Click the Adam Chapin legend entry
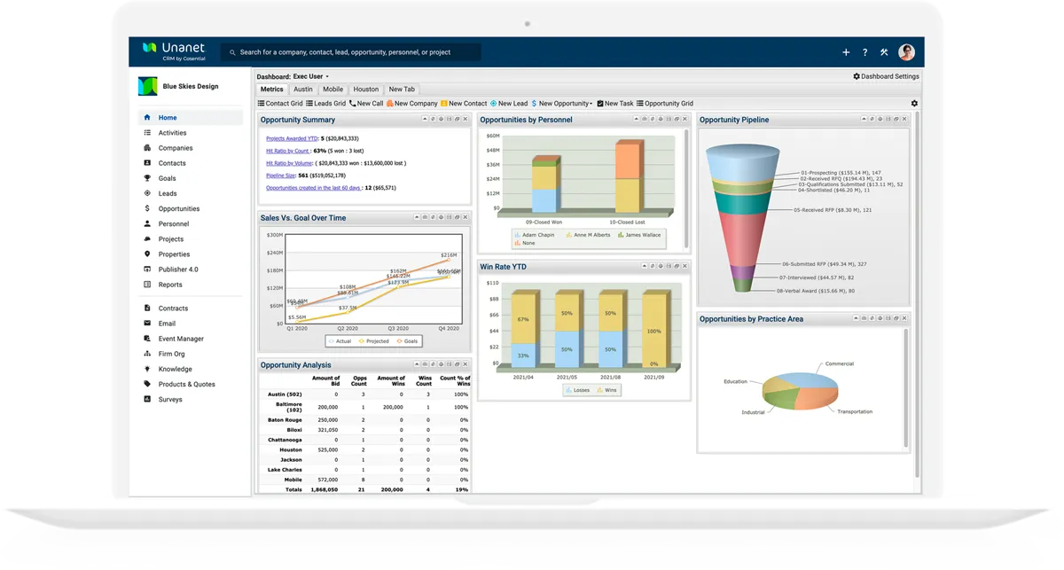1064x570 pixels. (x=535, y=235)
